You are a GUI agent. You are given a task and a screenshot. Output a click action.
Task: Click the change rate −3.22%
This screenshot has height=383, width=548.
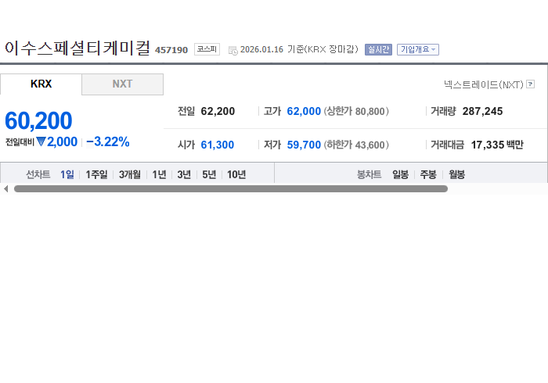(x=108, y=141)
